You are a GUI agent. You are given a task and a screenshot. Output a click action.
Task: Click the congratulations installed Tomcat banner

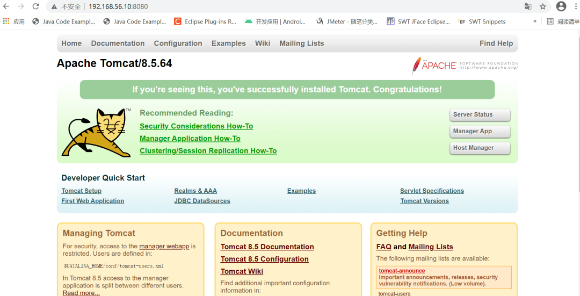click(x=287, y=90)
